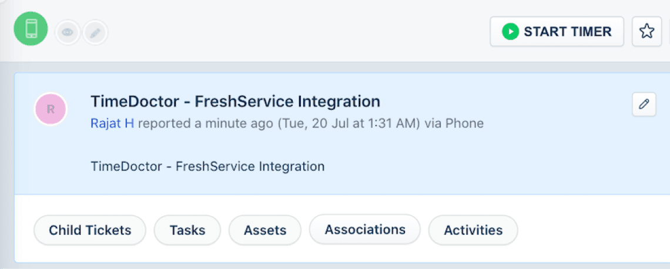Click the pink R requester avatar
The height and width of the screenshot is (269, 670).
pyautogui.click(x=51, y=109)
